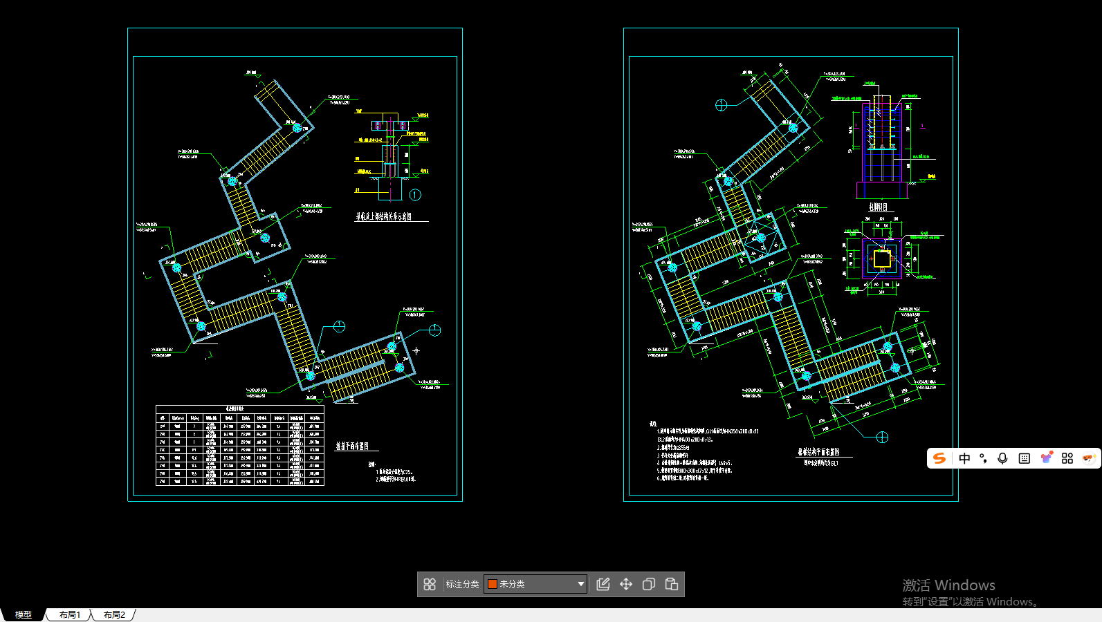This screenshot has width=1102, height=622.
Task: Switch to the 模型 model tab
Action: click(24, 614)
